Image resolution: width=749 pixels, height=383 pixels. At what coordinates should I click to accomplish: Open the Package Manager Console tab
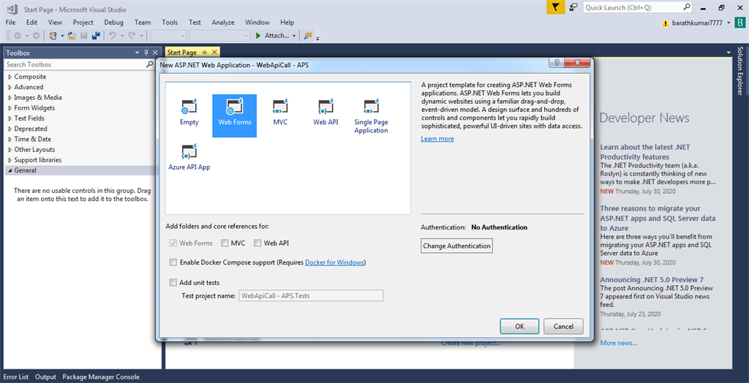[x=101, y=377]
